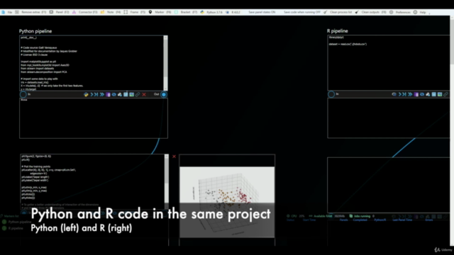Click run-all double arrow in Python panel
This screenshot has width=454, height=255.
click(x=102, y=94)
